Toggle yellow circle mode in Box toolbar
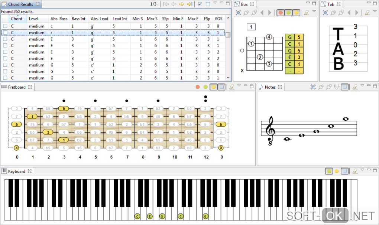The height and width of the screenshot is (225, 379). [297, 13]
